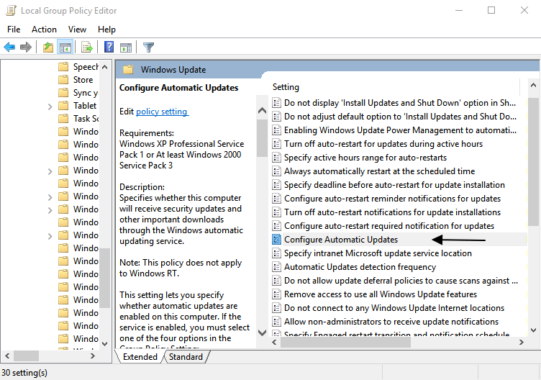Toggle the Show/Hide Action Pane icon
The height and width of the screenshot is (380, 541).
126,47
